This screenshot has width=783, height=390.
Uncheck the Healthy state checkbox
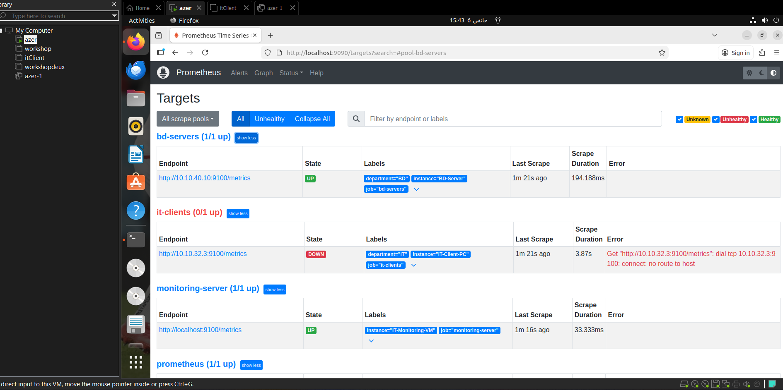[754, 120]
